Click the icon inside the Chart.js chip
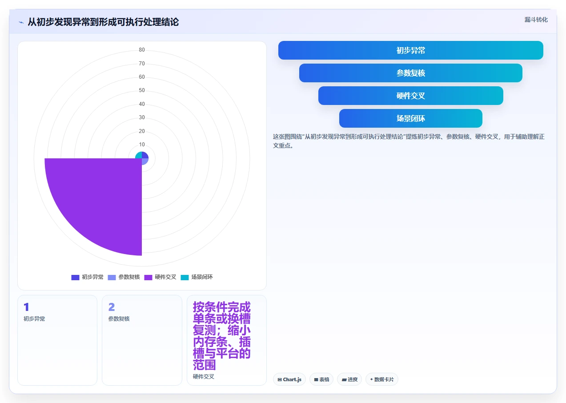Screen dimensions: 566x403 [280, 380]
